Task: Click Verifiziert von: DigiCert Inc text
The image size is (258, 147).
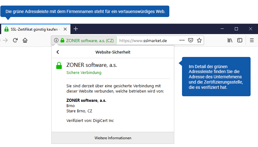Action: pyautogui.click(x=90, y=120)
